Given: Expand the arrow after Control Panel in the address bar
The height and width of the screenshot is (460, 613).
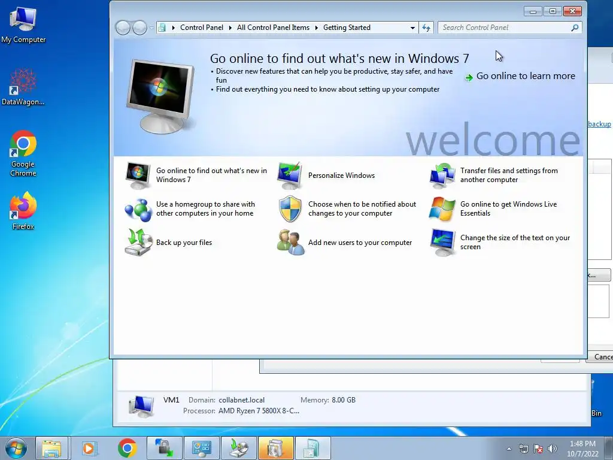Looking at the screenshot, I should click(x=230, y=28).
